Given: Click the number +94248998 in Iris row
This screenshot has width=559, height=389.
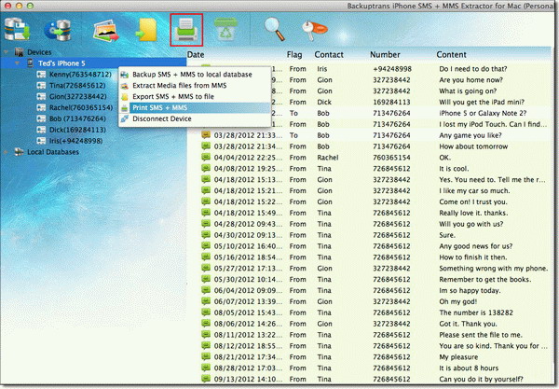Looking at the screenshot, I should (x=392, y=69).
